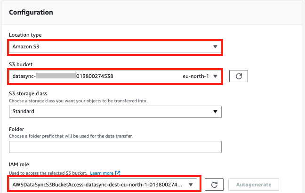Image resolution: width=305 pixels, height=193 pixels.
Task: Click the Folder prefix input field
Action: click(115, 147)
